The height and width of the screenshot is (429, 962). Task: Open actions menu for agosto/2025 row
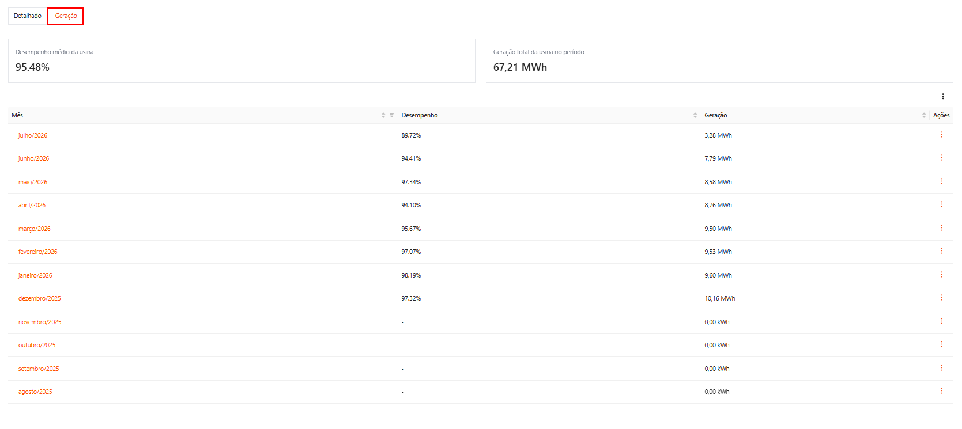click(941, 391)
